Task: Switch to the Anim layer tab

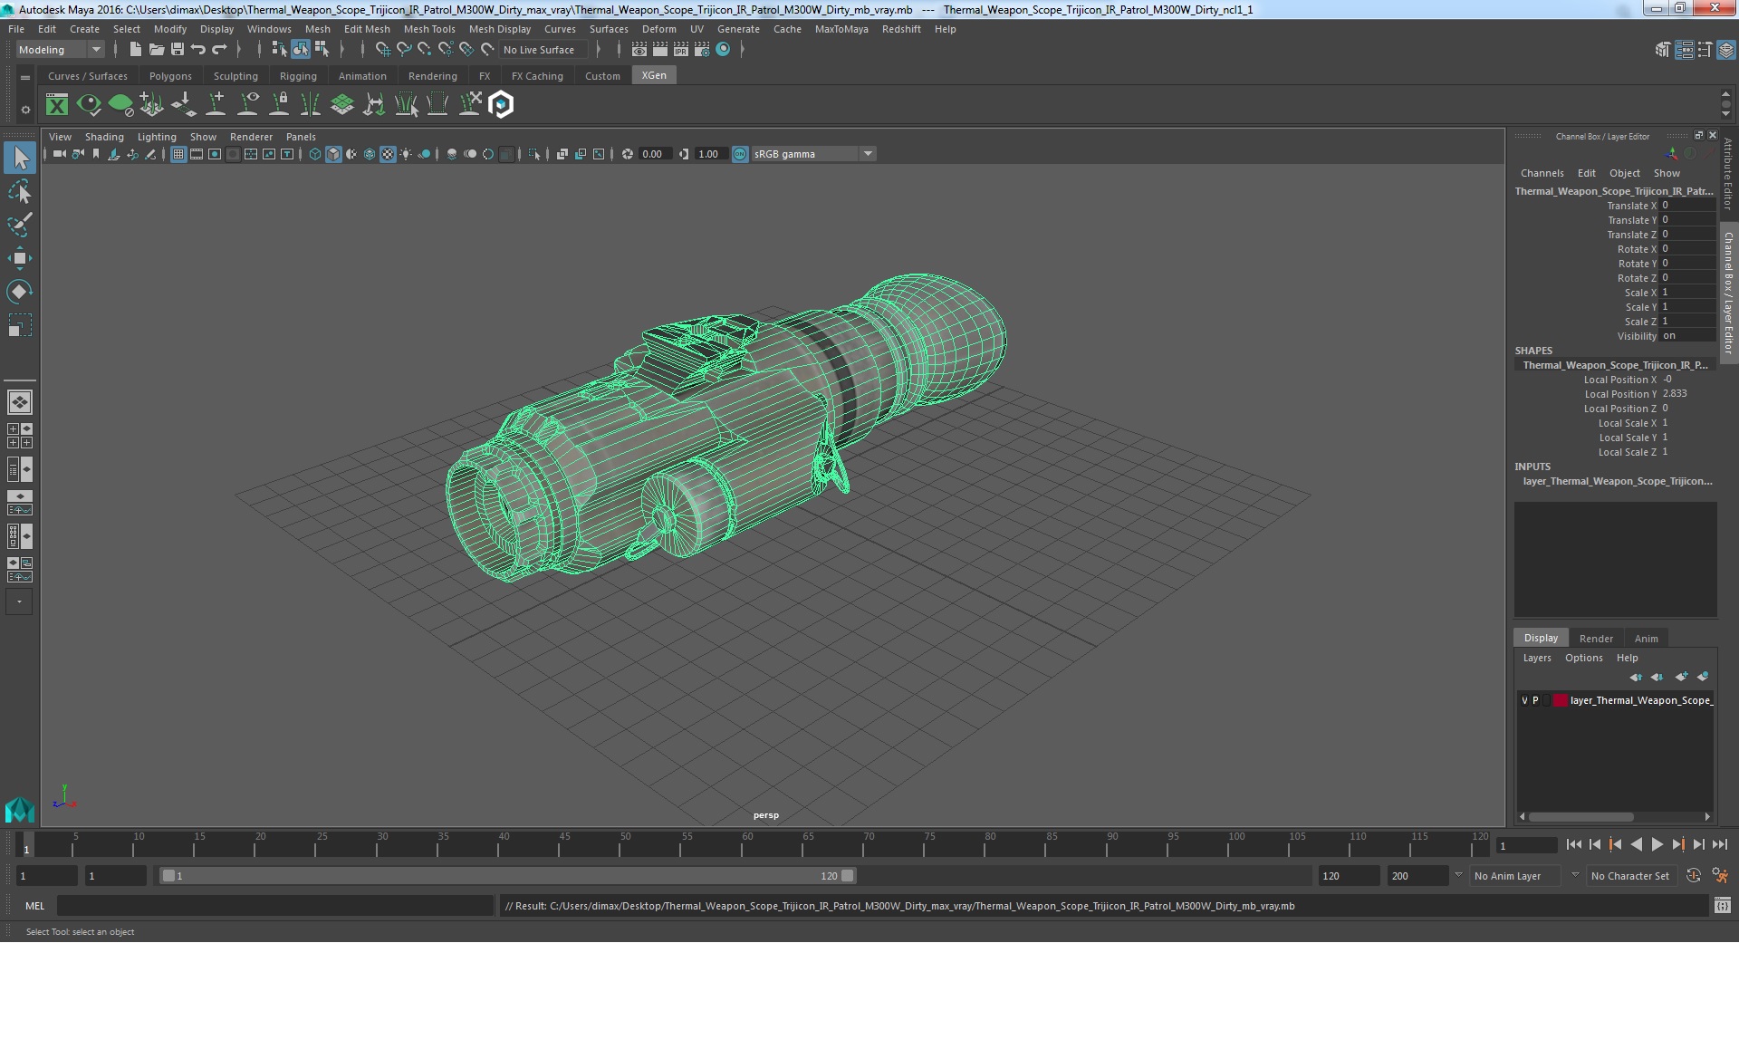Action: [1646, 639]
